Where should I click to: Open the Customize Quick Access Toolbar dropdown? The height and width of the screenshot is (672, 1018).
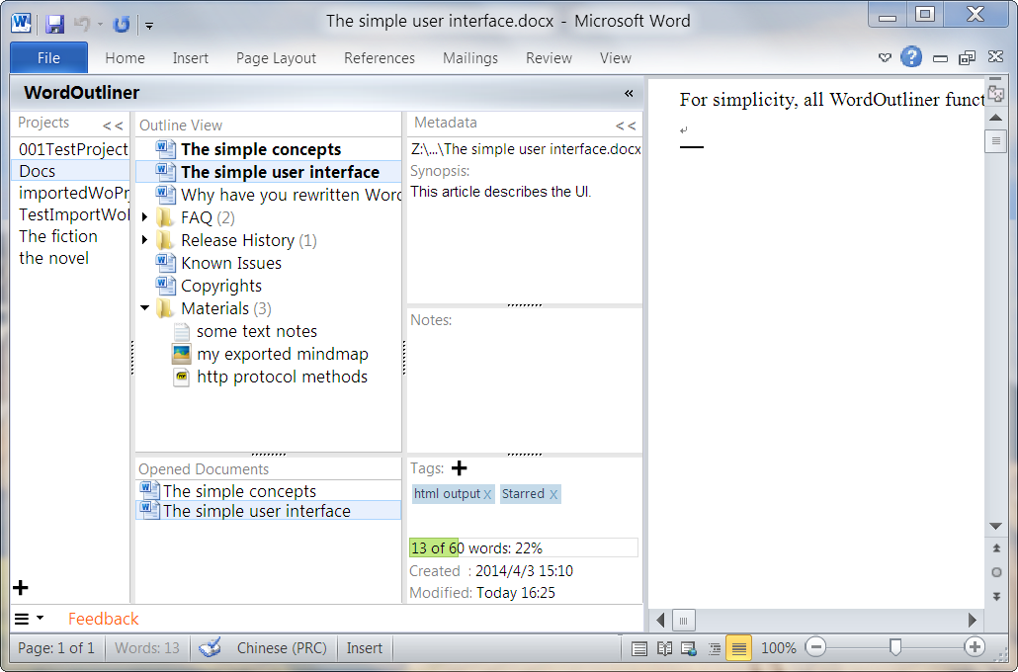(149, 26)
